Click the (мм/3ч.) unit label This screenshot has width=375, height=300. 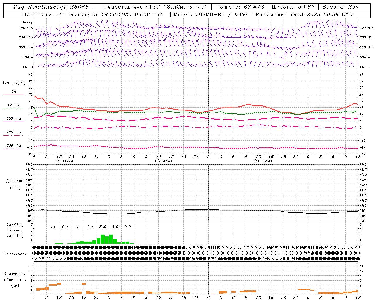tap(15, 225)
